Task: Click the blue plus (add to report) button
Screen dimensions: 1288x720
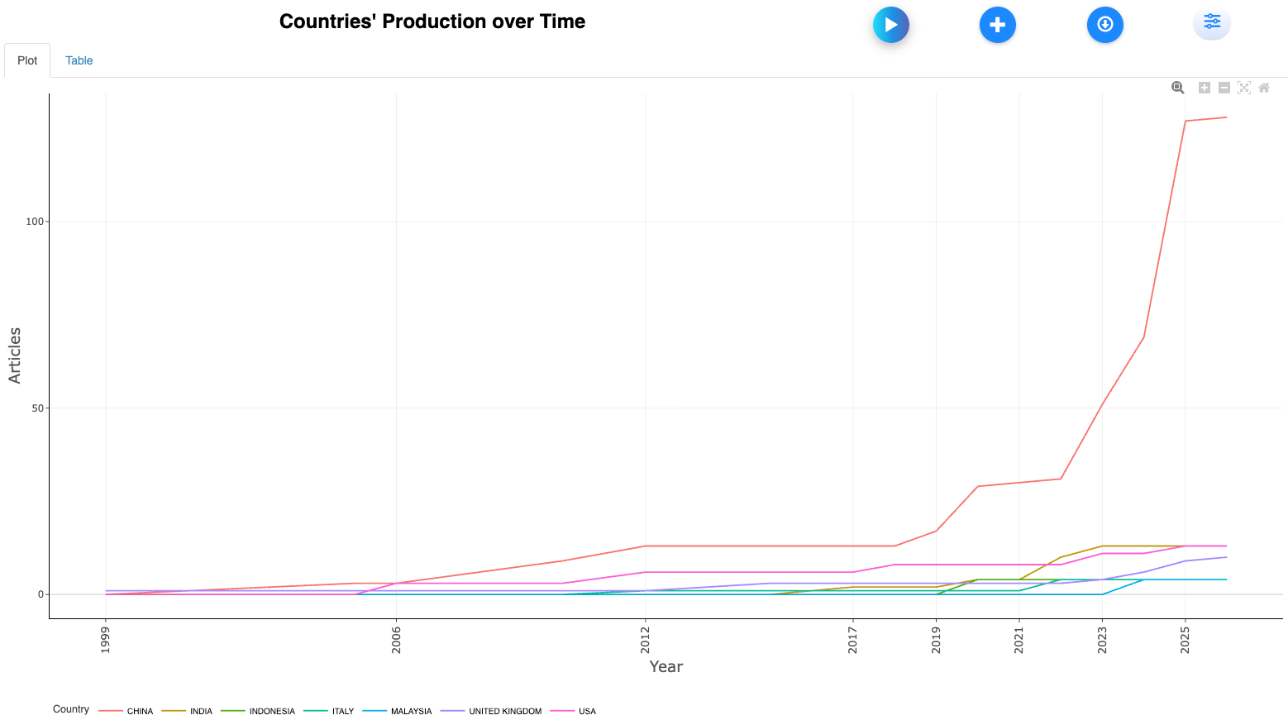Action: point(997,25)
